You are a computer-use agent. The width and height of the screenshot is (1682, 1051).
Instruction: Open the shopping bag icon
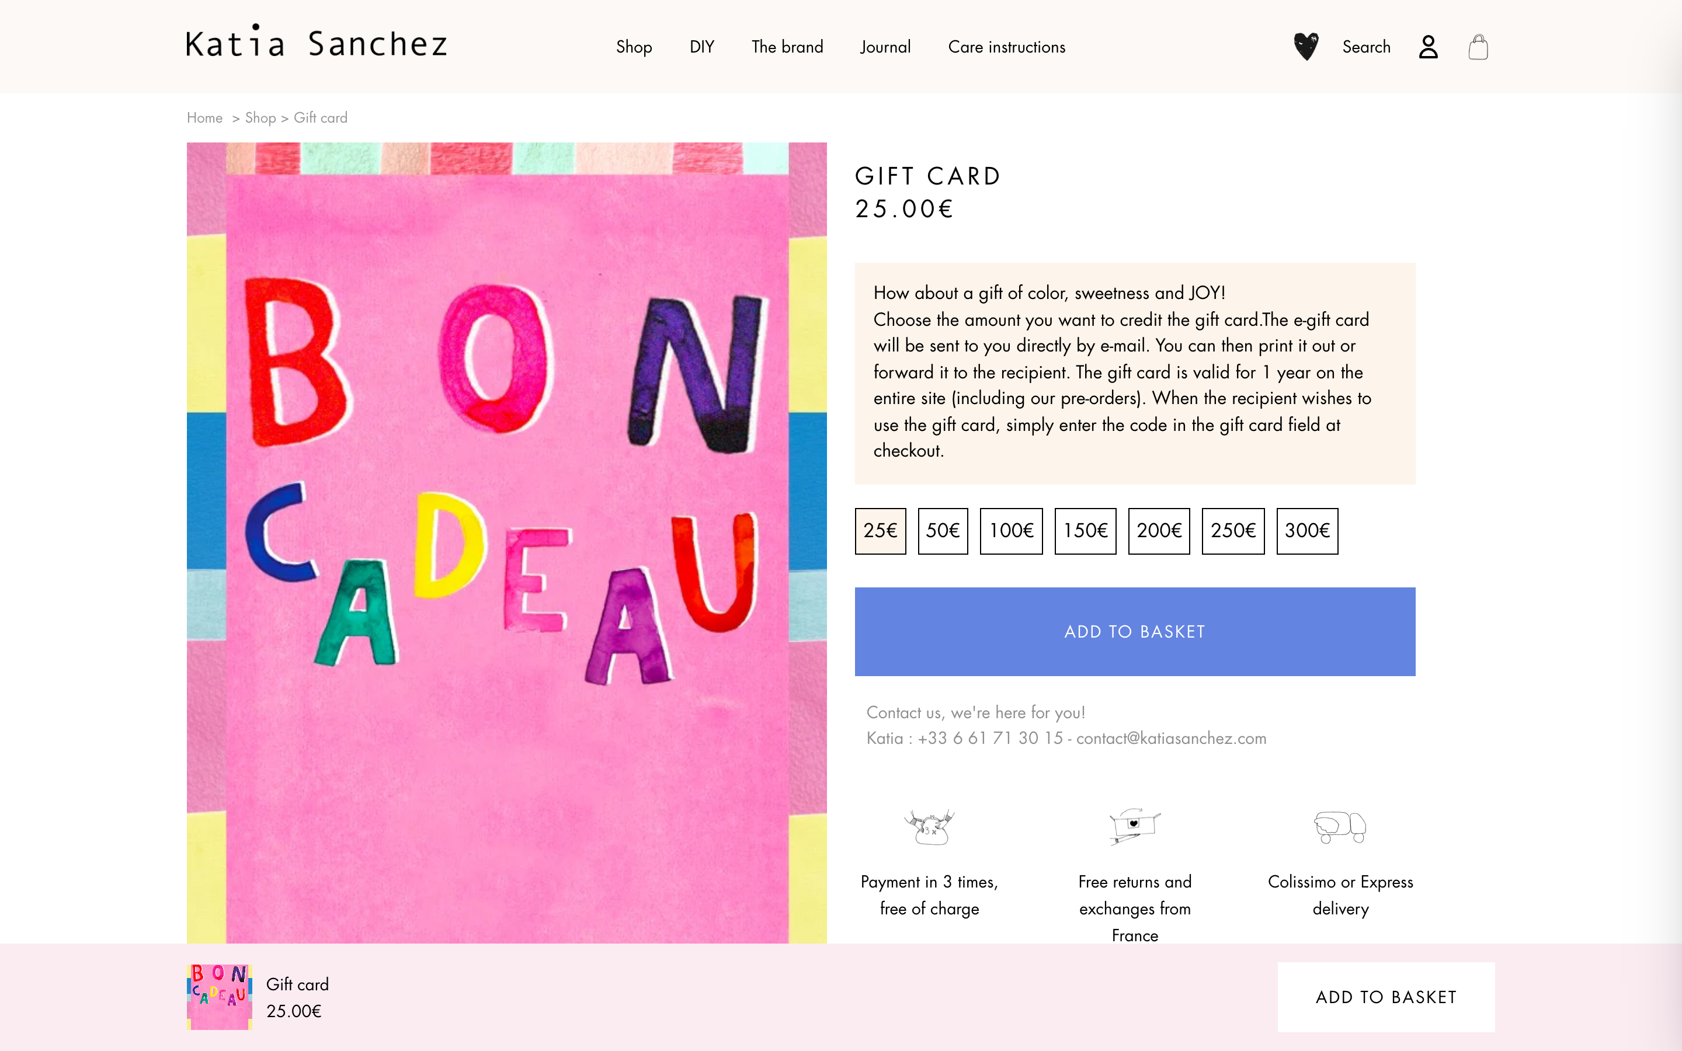pos(1478,47)
